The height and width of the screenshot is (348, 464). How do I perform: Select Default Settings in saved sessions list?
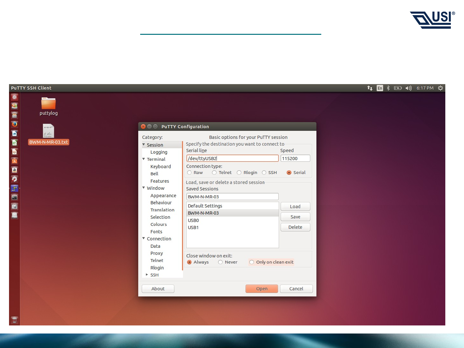pos(232,206)
